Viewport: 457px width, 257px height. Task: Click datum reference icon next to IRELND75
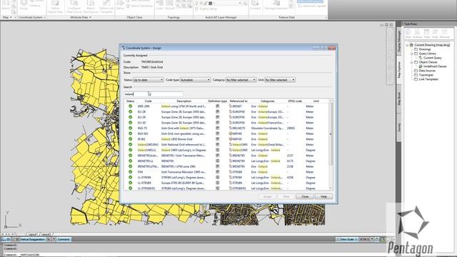click(x=231, y=128)
